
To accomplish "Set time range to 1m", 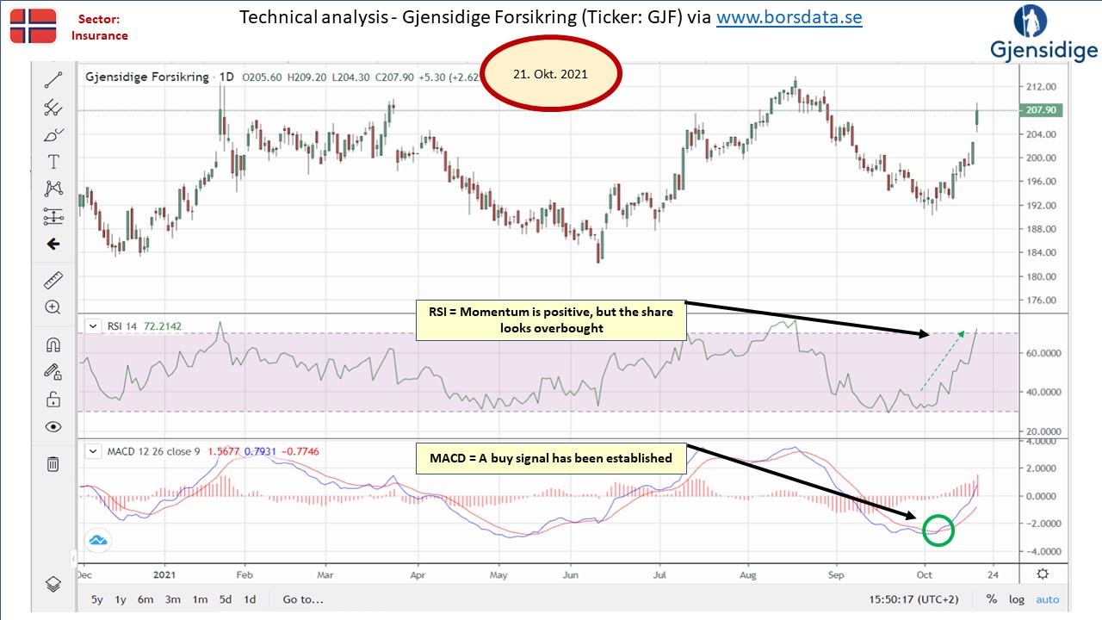I will (x=200, y=599).
